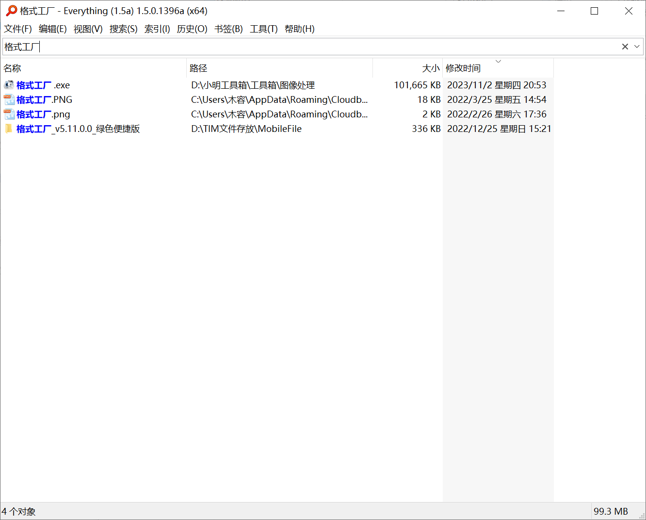
Task: Sort results by 路径 column header
Action: (x=280, y=68)
